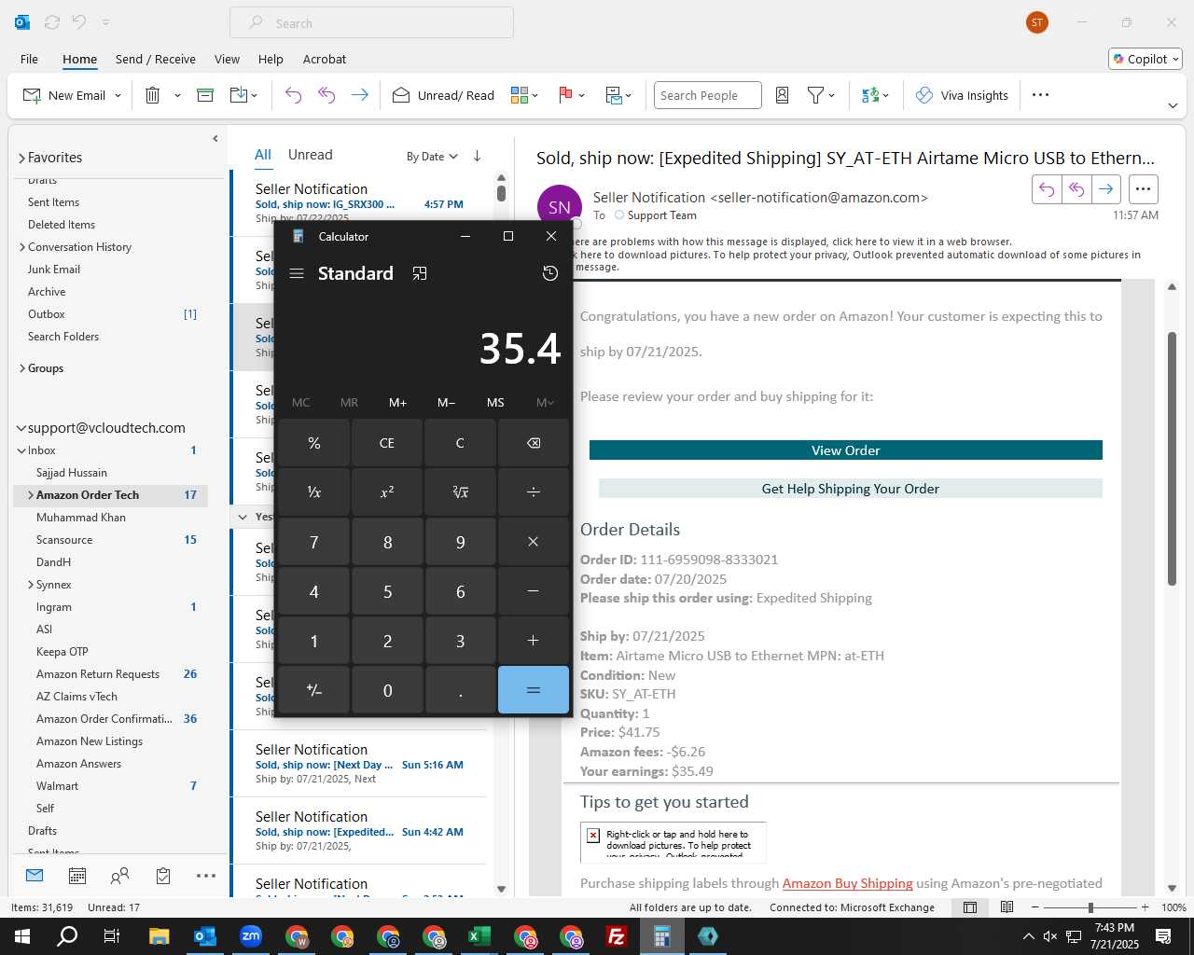Toggle message list sort direction arrow
The height and width of the screenshot is (955, 1194).
pos(477,156)
